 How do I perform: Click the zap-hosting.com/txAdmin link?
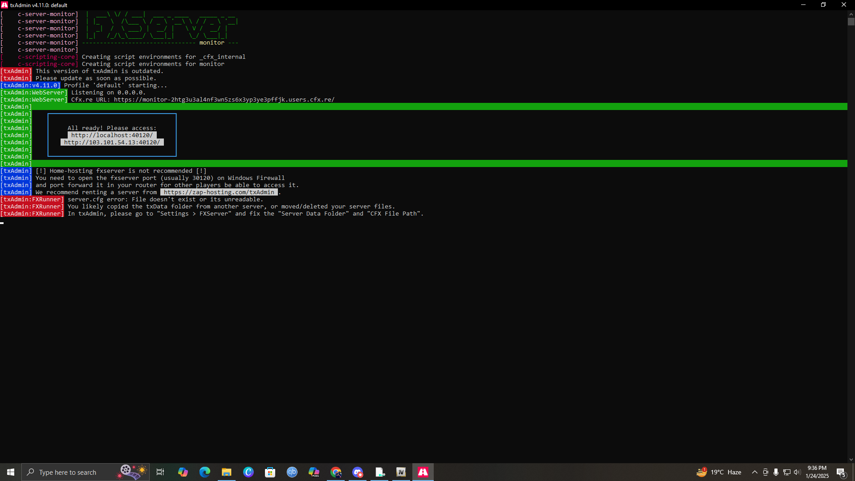(x=219, y=192)
